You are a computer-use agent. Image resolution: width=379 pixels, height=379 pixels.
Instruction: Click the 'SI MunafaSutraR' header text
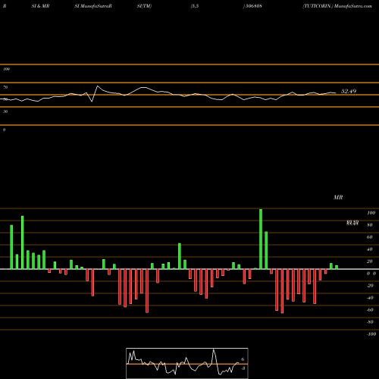93,6
